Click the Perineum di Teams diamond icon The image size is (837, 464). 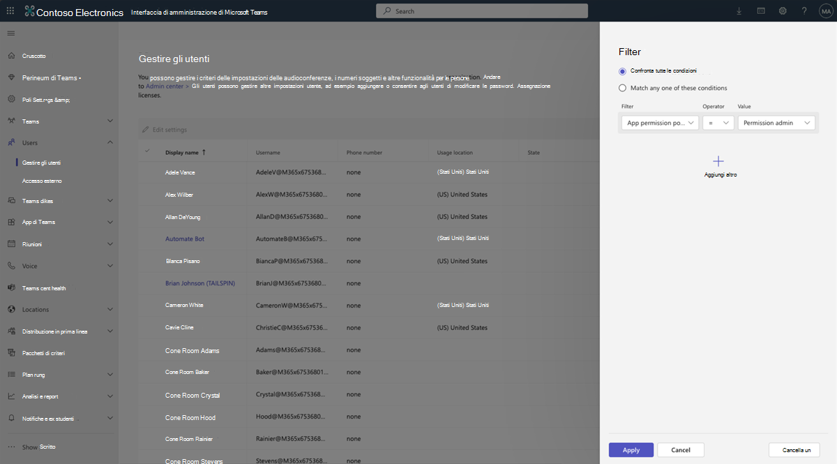point(11,77)
